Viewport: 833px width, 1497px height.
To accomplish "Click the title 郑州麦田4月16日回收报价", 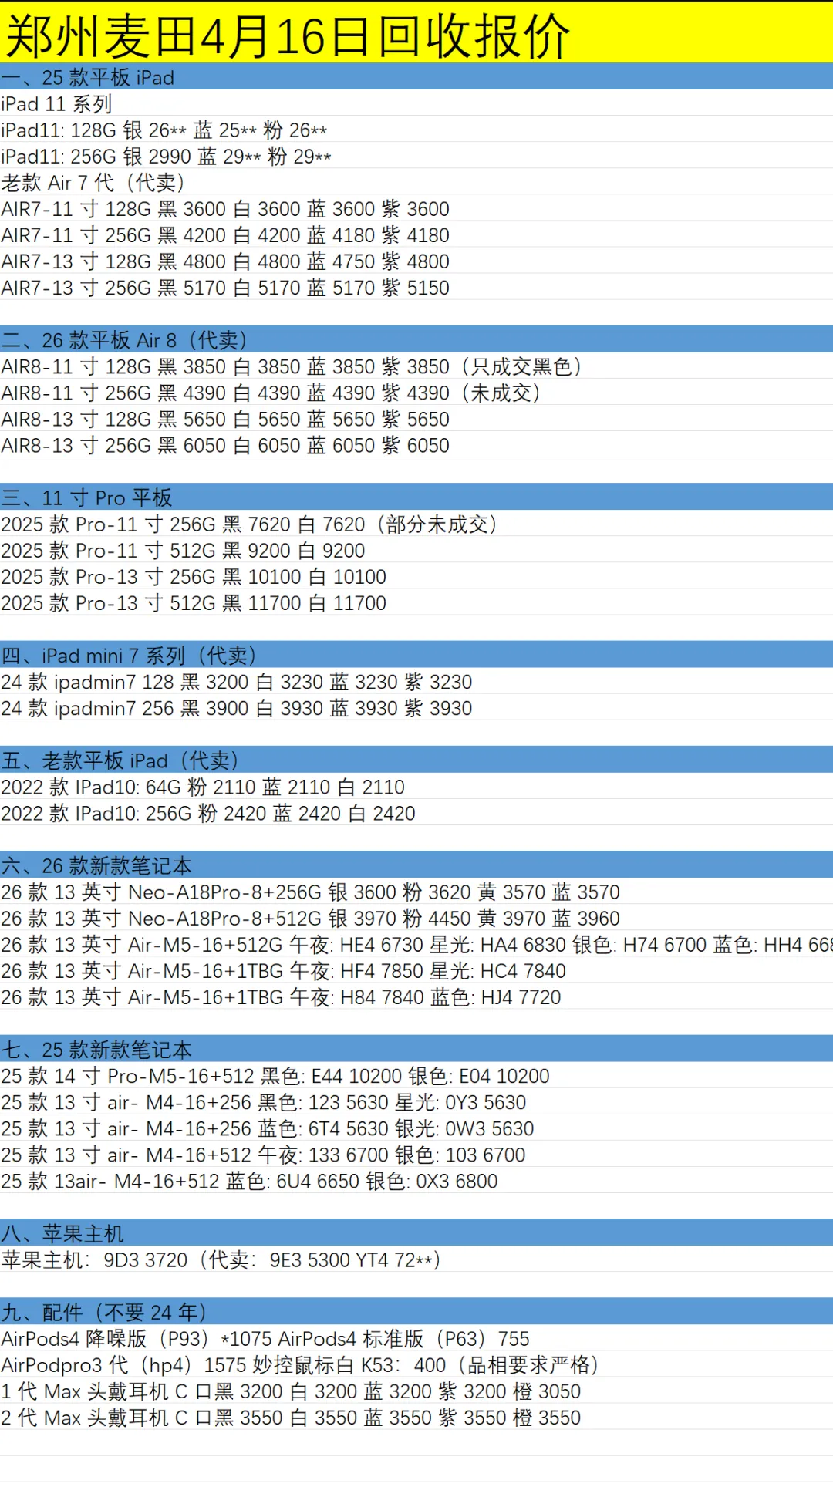I will click(x=287, y=36).
